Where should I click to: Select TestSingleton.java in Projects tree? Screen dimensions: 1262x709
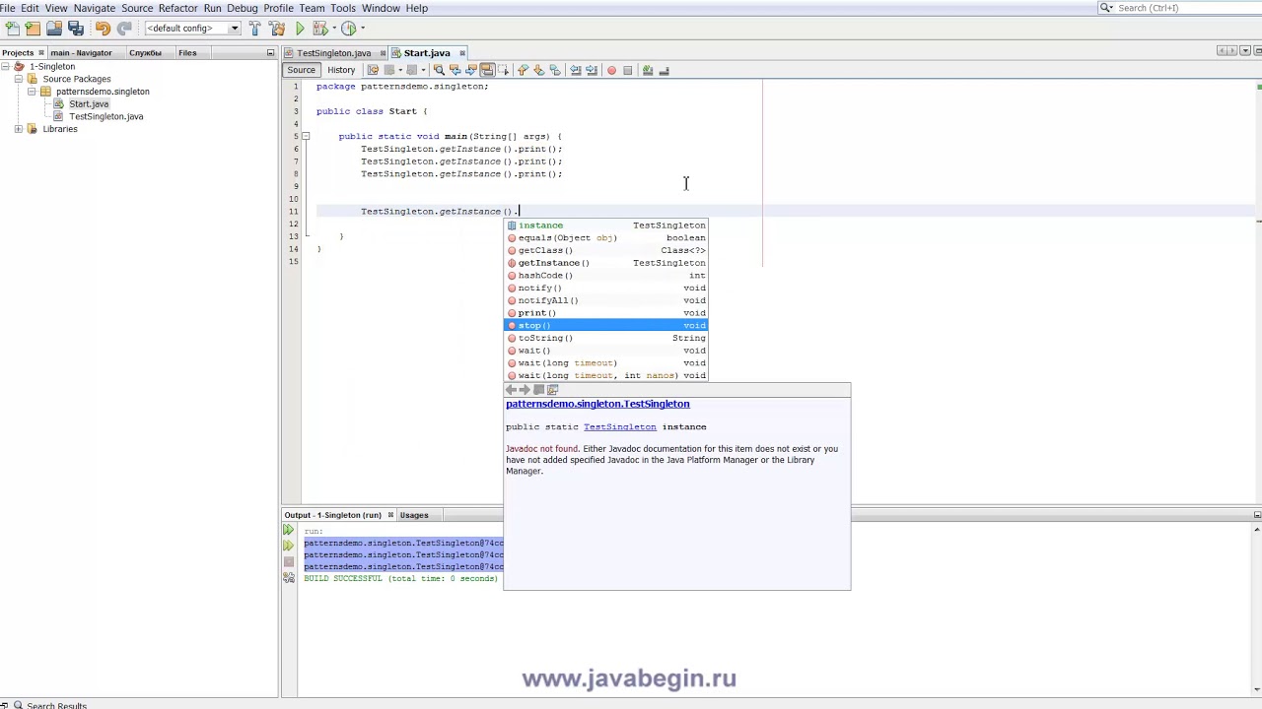tap(105, 116)
